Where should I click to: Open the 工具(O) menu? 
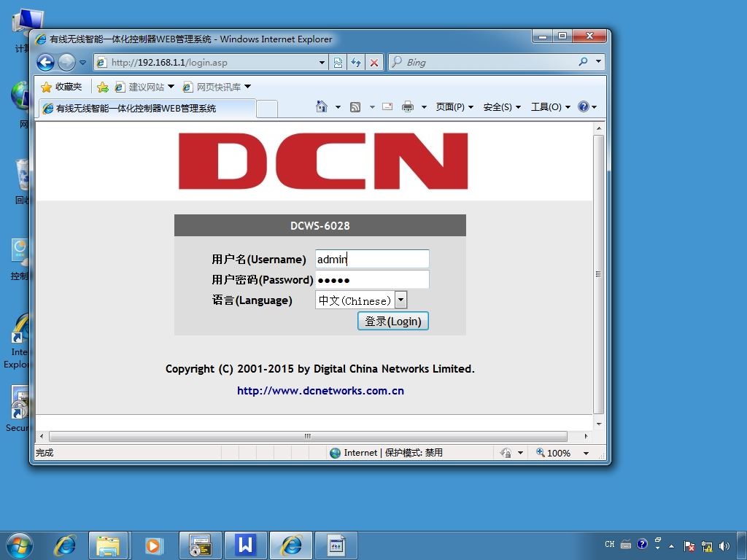click(550, 107)
